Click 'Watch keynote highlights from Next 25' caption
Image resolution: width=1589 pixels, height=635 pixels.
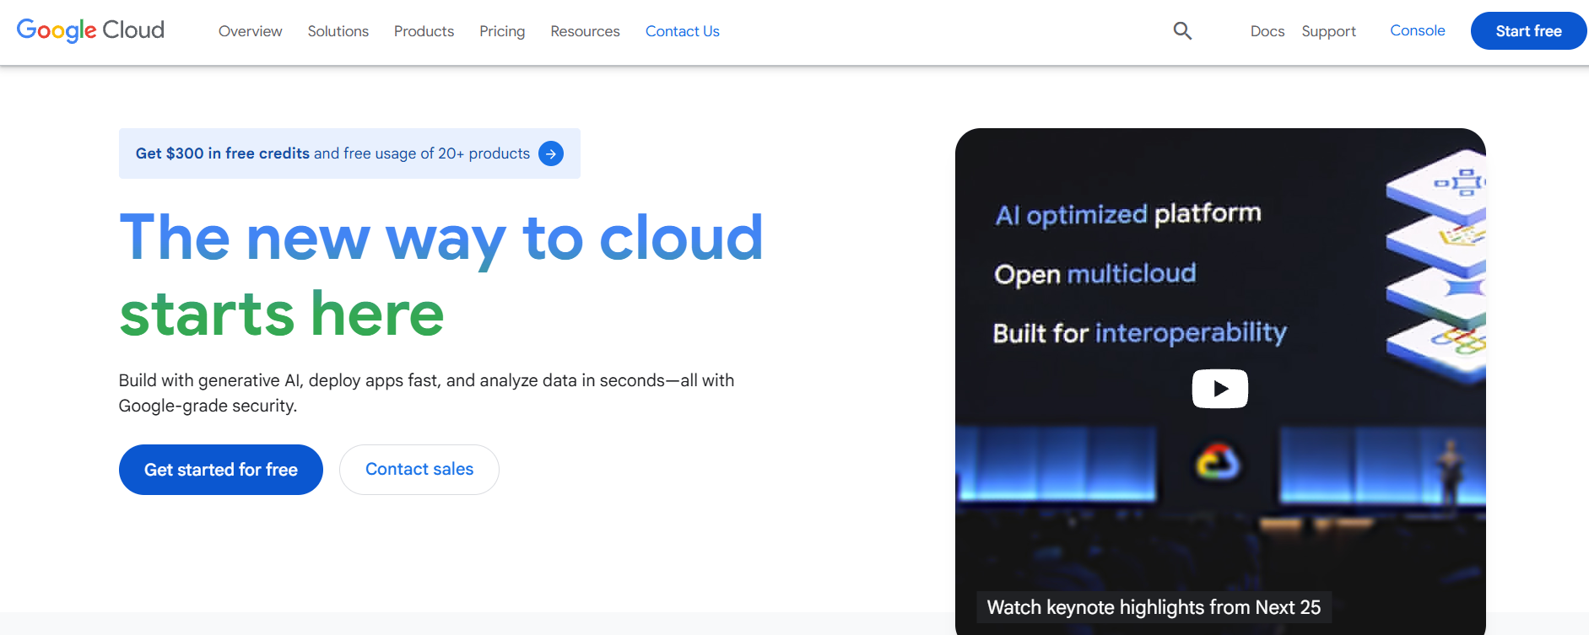(1154, 607)
